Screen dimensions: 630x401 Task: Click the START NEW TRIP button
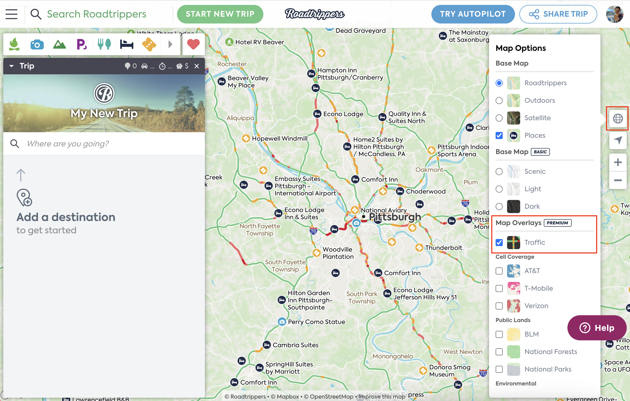(220, 14)
